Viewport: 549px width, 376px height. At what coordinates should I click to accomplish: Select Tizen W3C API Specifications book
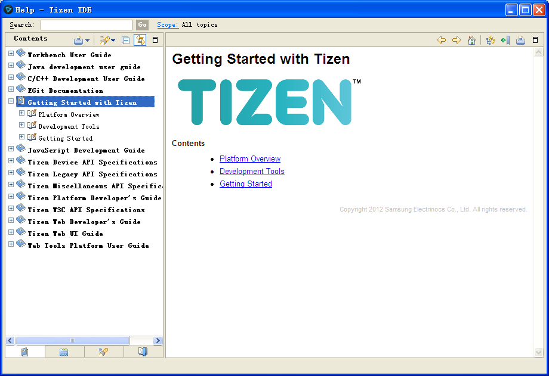86,210
